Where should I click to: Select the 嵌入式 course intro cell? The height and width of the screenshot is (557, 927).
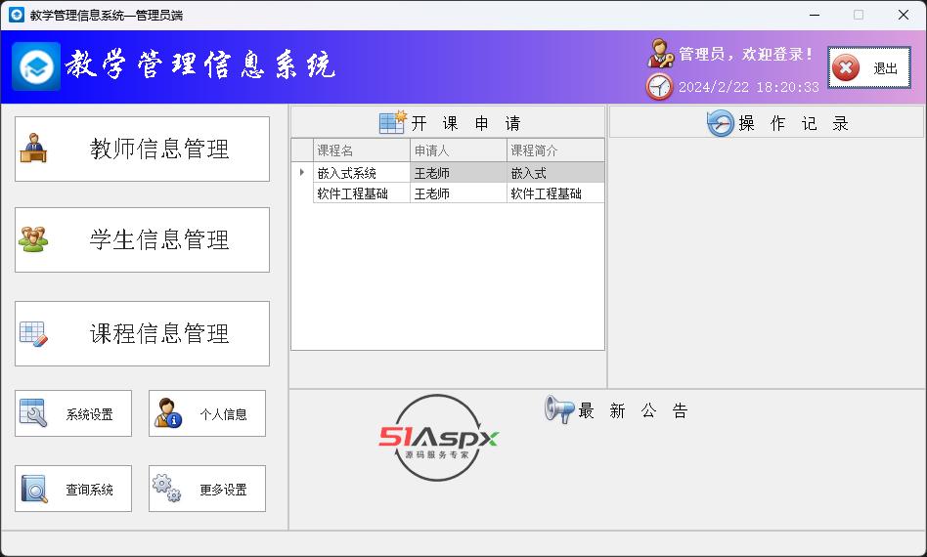(555, 173)
